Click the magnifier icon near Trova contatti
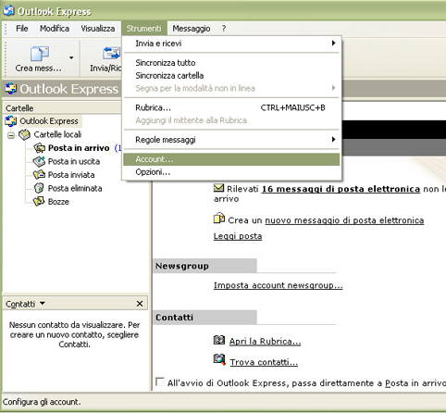Image resolution: width=446 pixels, height=413 pixels. click(219, 359)
